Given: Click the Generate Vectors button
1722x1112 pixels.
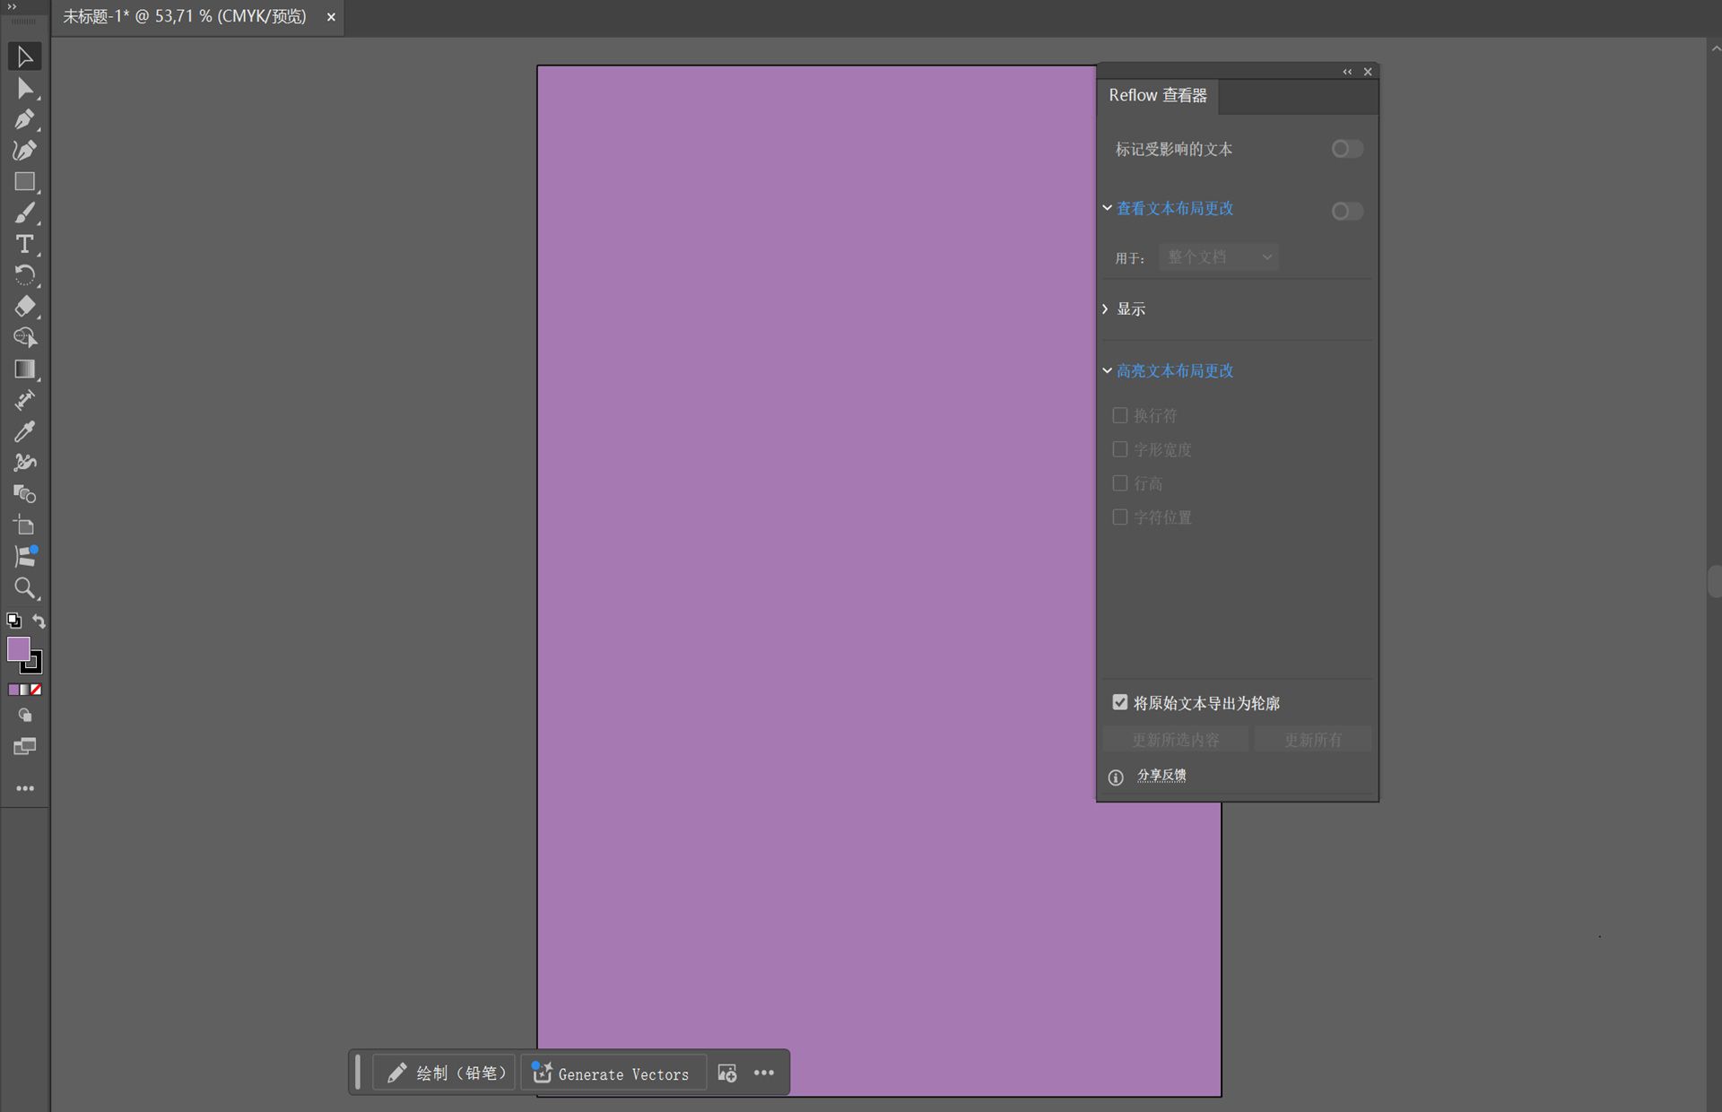Looking at the screenshot, I should 613,1073.
